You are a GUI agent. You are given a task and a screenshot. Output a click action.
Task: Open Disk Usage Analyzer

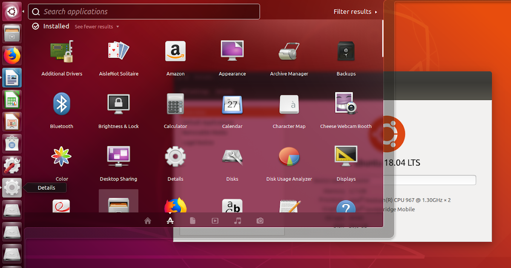click(x=289, y=157)
